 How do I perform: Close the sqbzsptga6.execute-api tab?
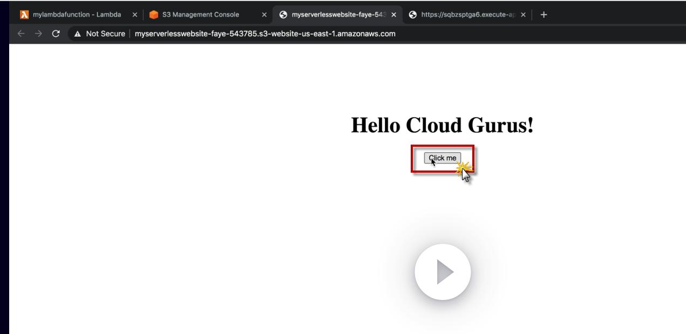(x=523, y=15)
